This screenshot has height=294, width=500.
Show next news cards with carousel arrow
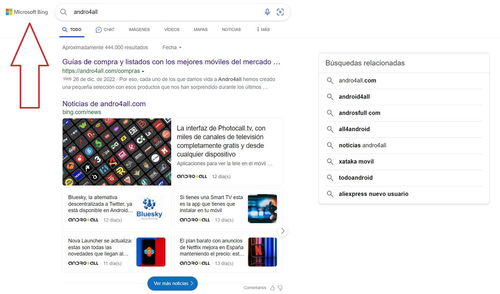(283, 231)
